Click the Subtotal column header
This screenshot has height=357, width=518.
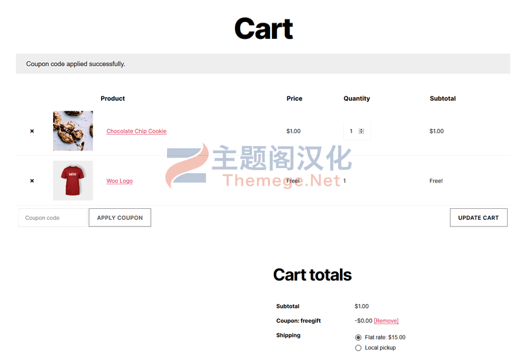click(x=443, y=98)
